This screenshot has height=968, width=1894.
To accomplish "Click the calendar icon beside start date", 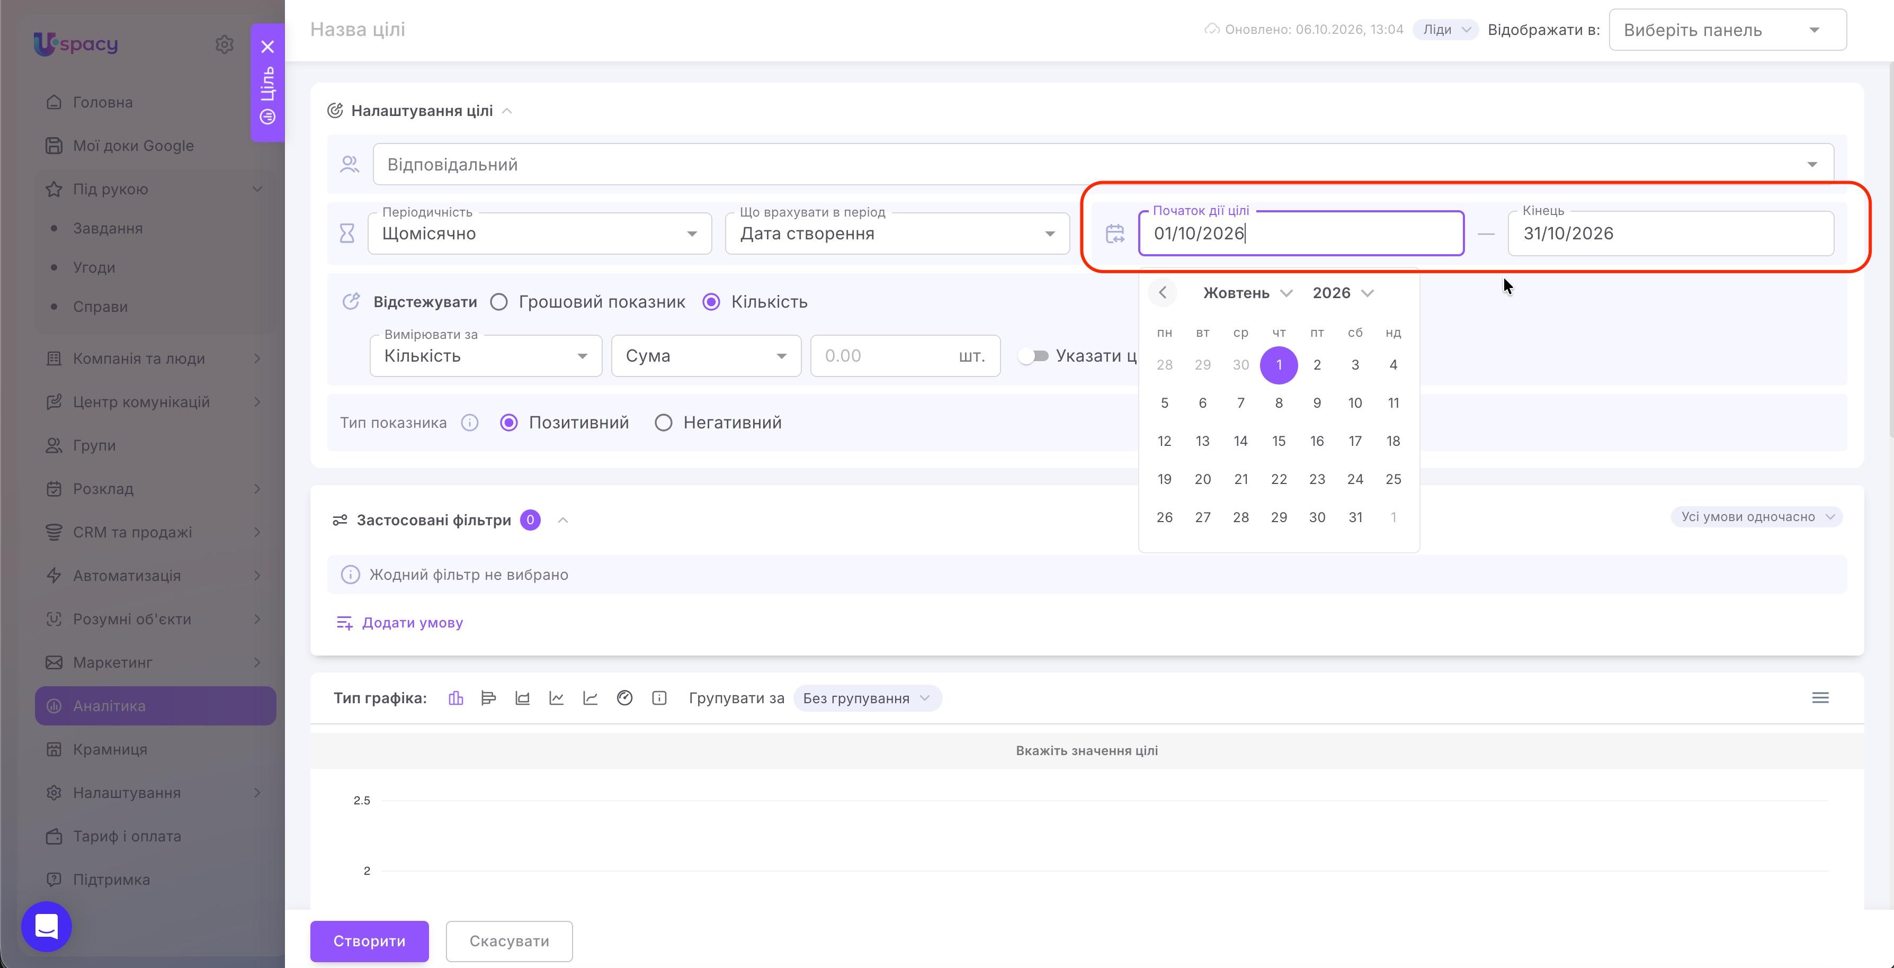I will 1115,234.
